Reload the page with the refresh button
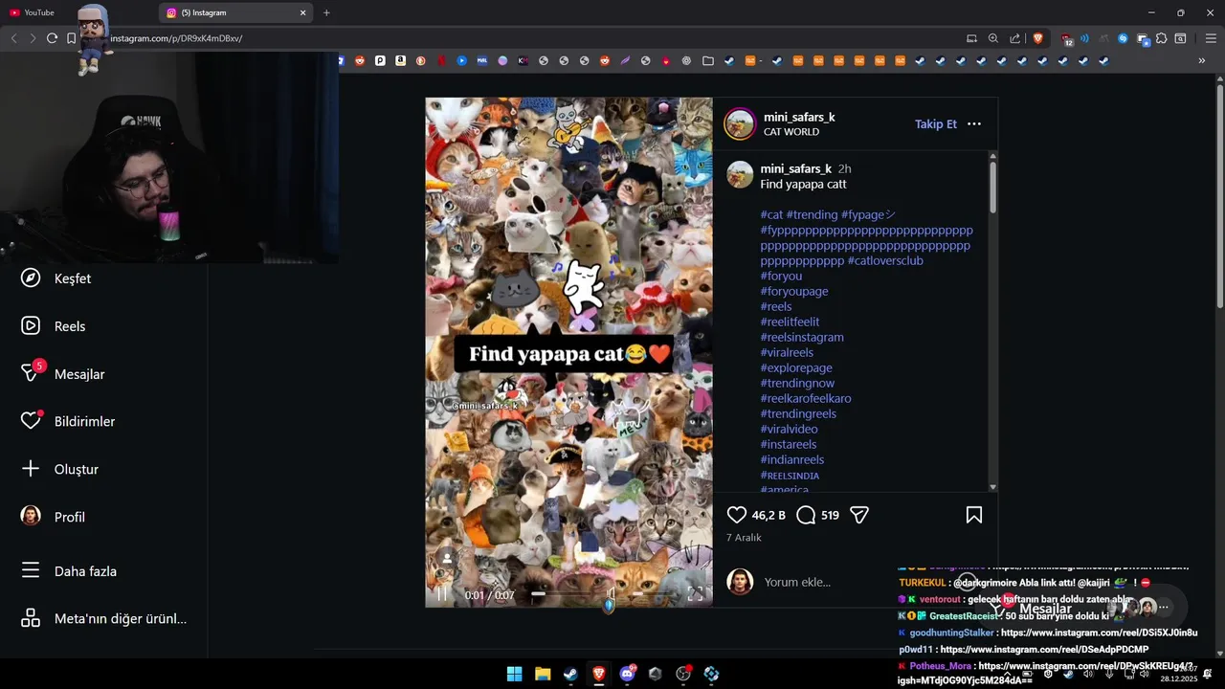Viewport: 1225px width, 689px height. 52,38
